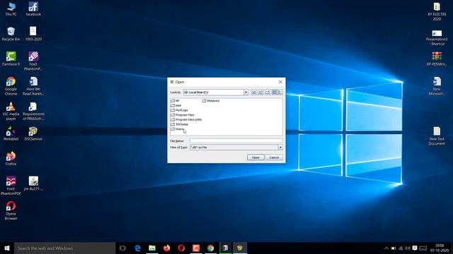Launch Camtasia 9 desktop shortcut
453x254 pixels.
point(11,59)
